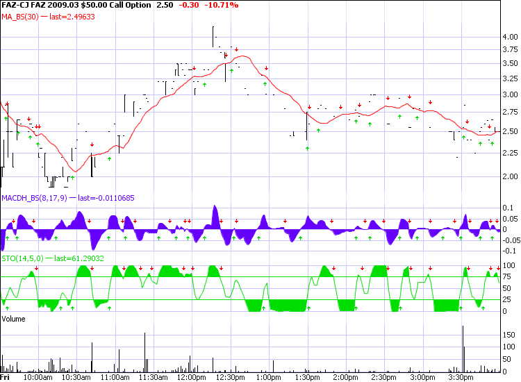Screen dimensions: 521x382
Task: Click the -10.71% percent change value
Action: [220, 5]
